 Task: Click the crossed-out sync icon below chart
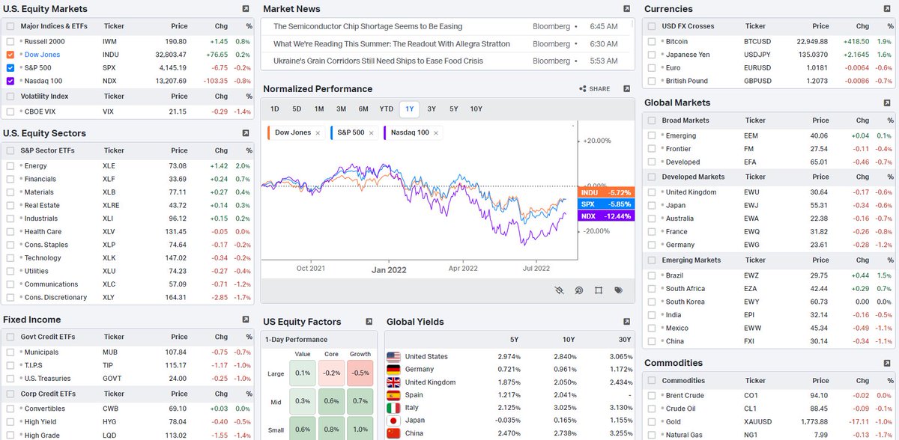[559, 290]
